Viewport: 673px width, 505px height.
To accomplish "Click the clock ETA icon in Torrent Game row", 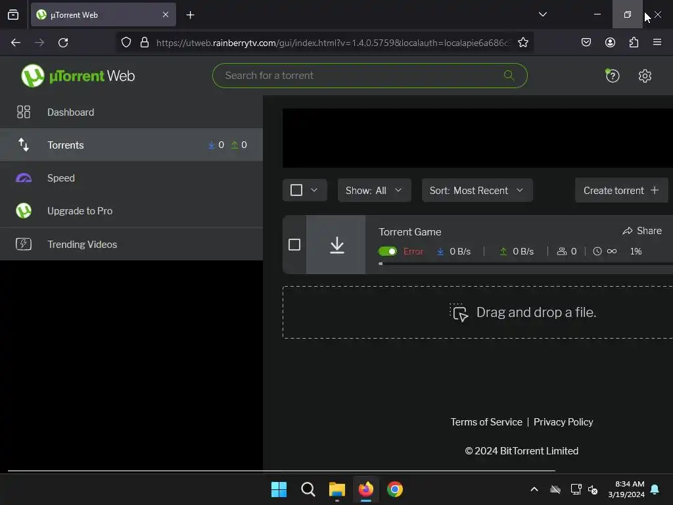I will (x=597, y=251).
